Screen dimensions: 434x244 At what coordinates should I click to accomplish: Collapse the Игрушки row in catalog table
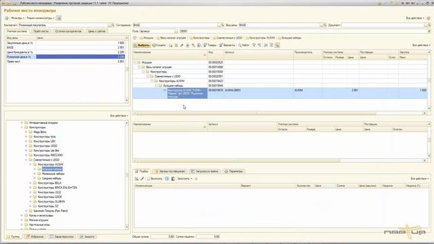pos(135,62)
